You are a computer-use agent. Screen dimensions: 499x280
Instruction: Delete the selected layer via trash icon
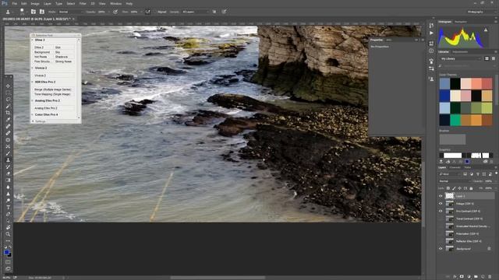click(490, 277)
